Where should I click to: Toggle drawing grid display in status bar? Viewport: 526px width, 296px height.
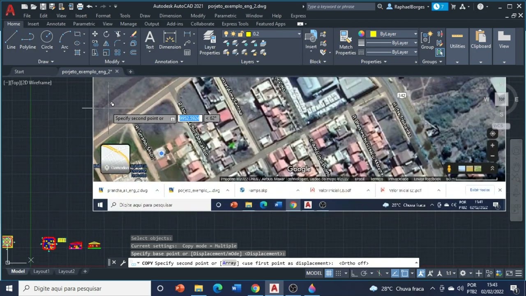[x=329, y=273]
